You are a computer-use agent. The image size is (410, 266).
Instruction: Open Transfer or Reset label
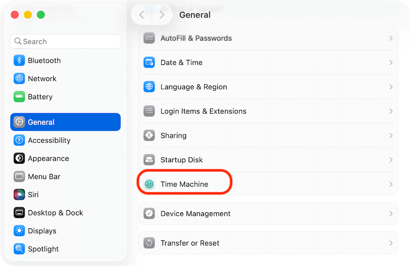pyautogui.click(x=190, y=243)
